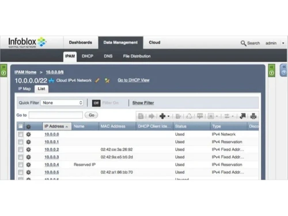The width and height of the screenshot is (288, 216).
Task: Click the cloud network icon beside 10.0.0.0/22
Action: coord(51,81)
